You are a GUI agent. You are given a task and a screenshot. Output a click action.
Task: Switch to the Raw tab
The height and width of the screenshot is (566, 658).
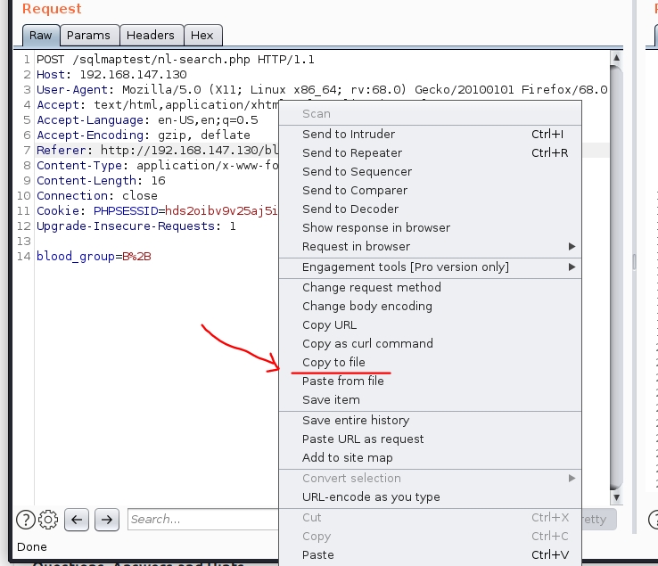(x=41, y=35)
